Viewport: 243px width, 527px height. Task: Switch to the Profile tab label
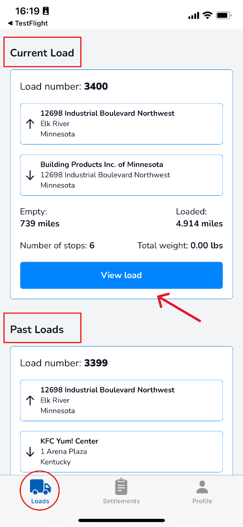pyautogui.click(x=202, y=501)
